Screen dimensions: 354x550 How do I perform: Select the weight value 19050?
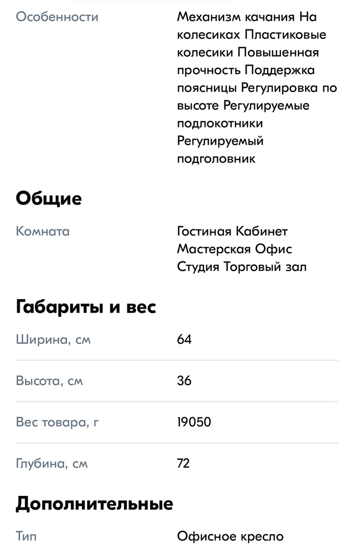coord(194,422)
